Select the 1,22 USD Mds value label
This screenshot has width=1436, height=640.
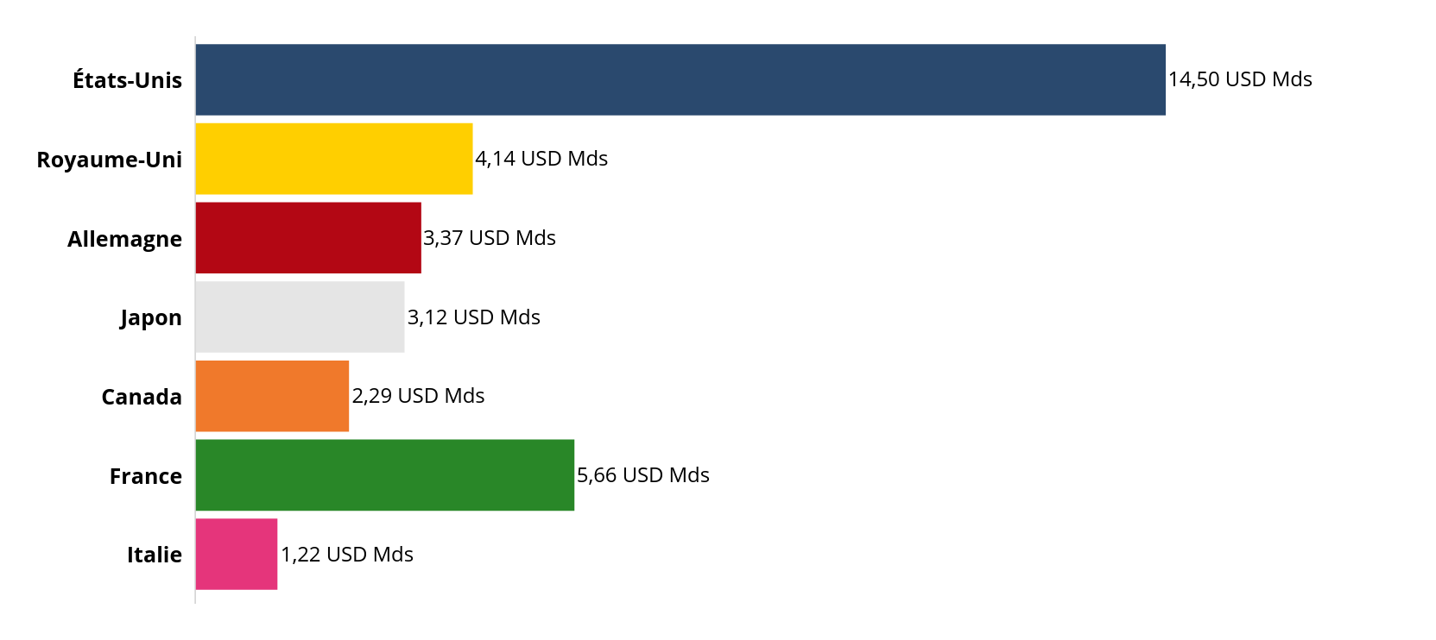click(347, 555)
